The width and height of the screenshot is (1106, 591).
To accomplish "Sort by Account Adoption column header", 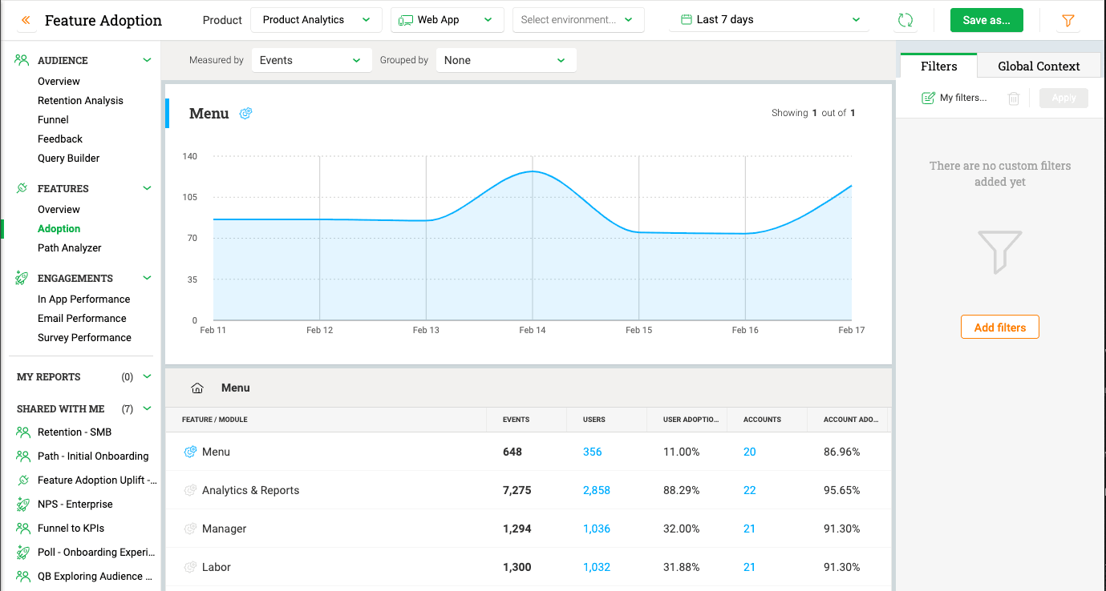I will (x=851, y=419).
